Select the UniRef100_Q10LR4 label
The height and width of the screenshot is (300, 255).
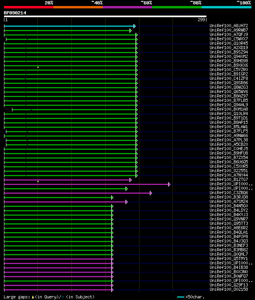[229, 113]
